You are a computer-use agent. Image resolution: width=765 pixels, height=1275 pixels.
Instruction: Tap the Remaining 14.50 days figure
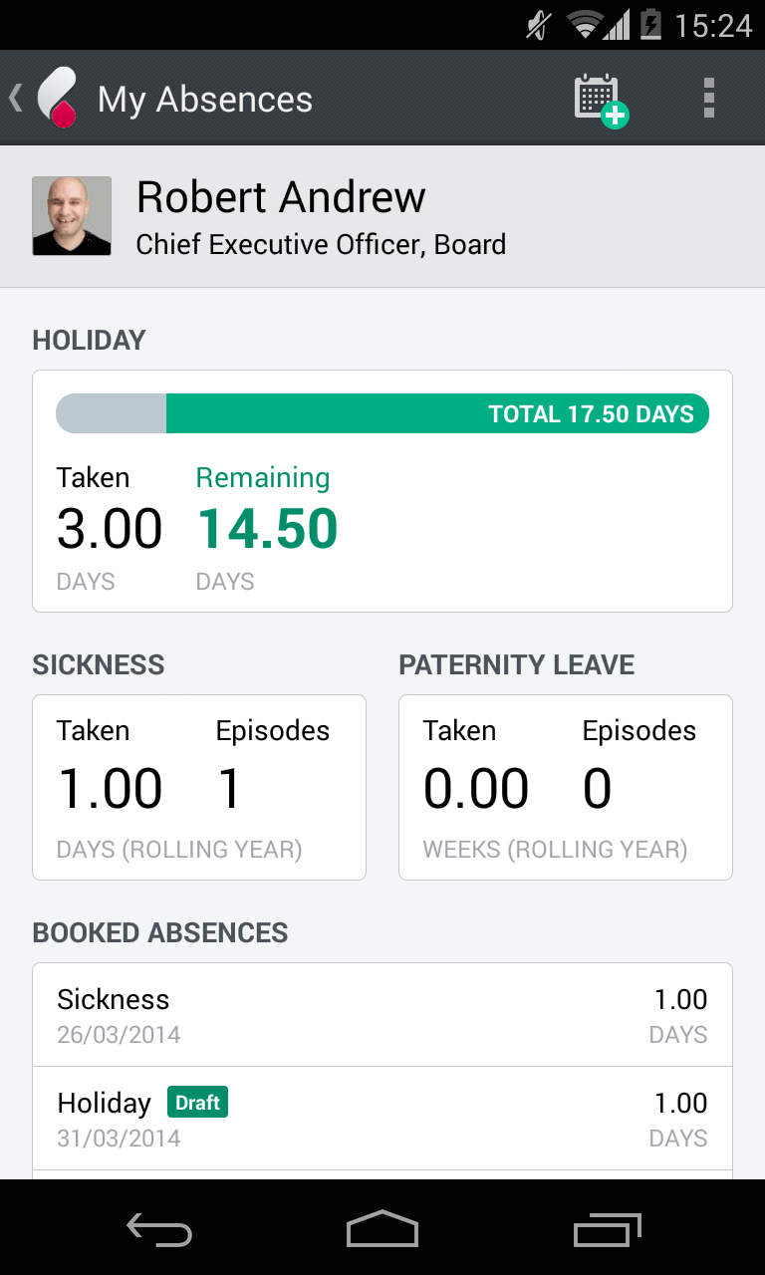coord(267,529)
